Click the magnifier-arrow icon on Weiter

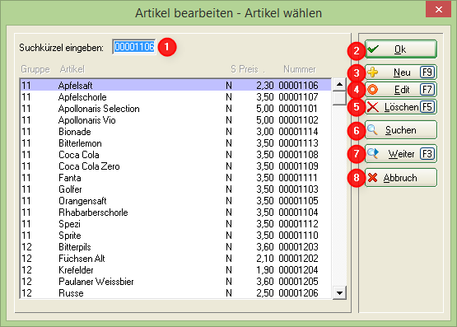click(373, 153)
